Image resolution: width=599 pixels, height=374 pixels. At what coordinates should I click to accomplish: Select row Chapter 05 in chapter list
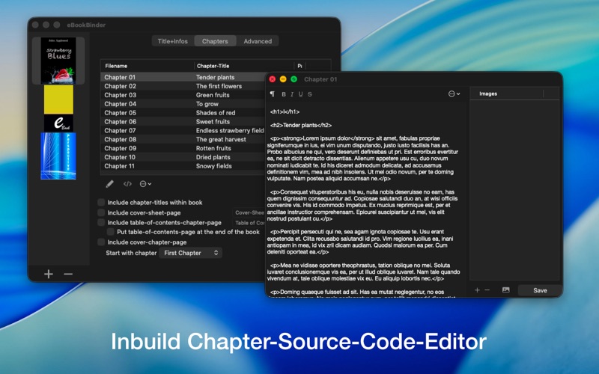(183, 113)
